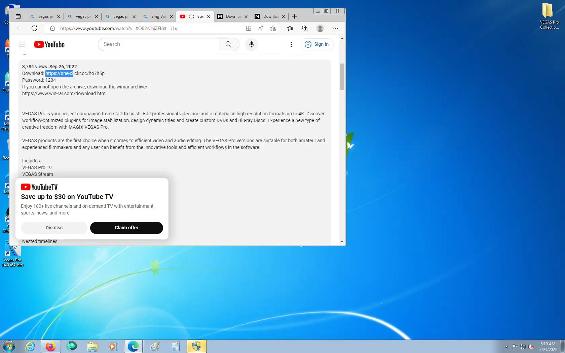Claim the YouTube TV offer
Screen dimensions: 565x353
point(126,228)
